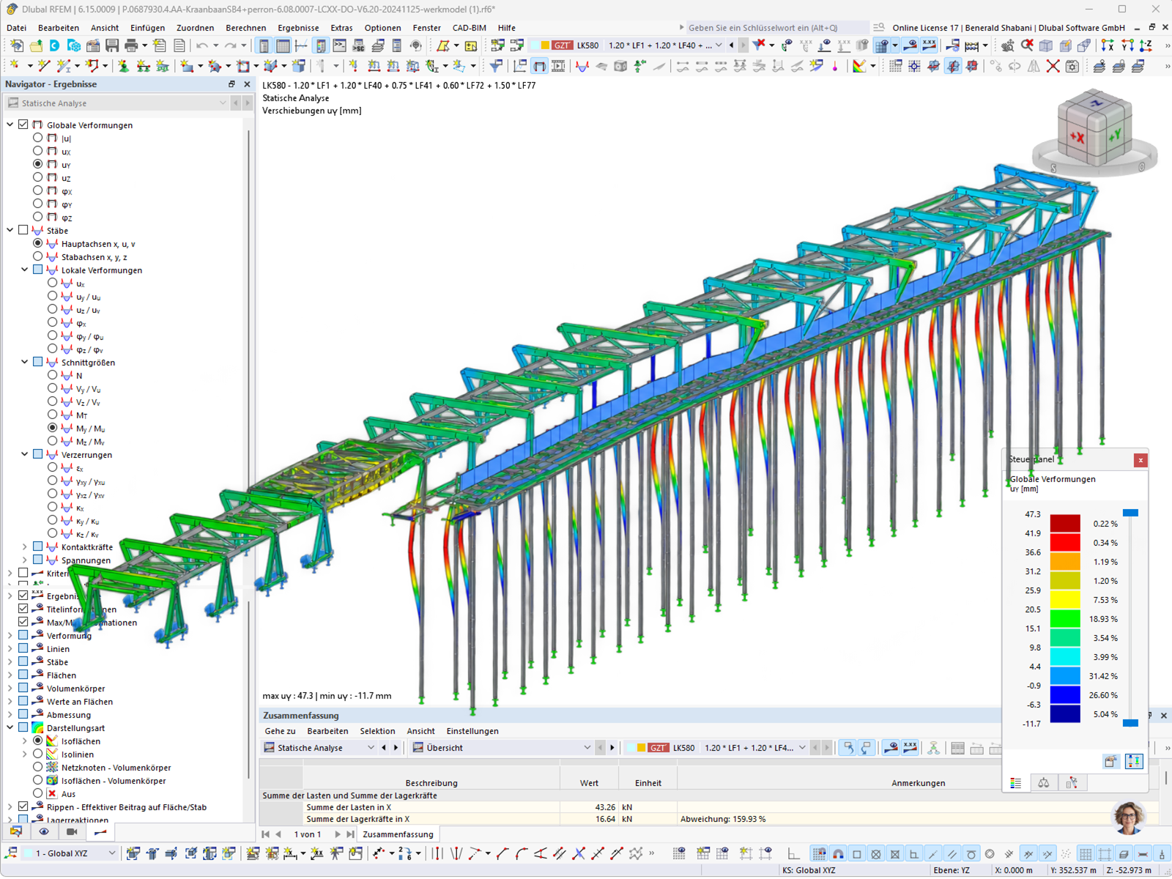
Task: Click the dark red 47.3 color swatch
Action: (x=1065, y=524)
